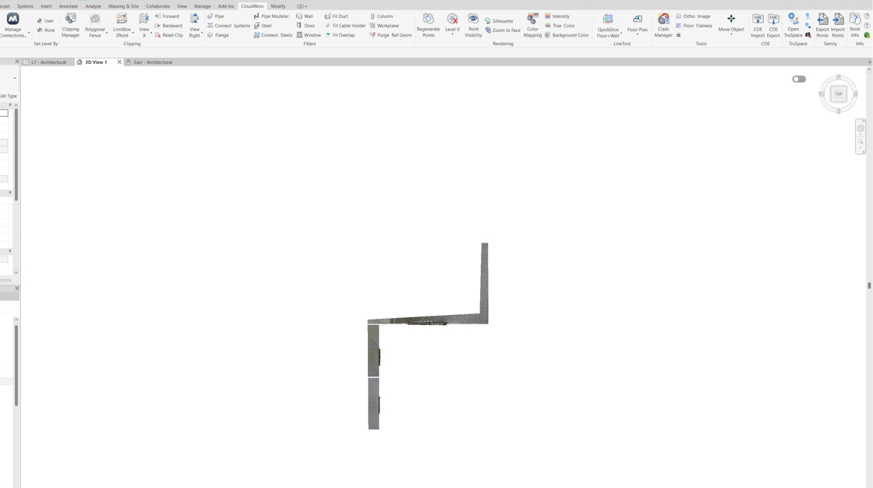Expand the Move Object dropdown

(731, 34)
